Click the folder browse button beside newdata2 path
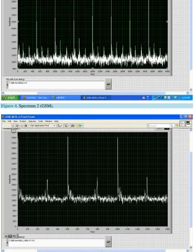This screenshot has width=194, height=252. coord(108,84)
